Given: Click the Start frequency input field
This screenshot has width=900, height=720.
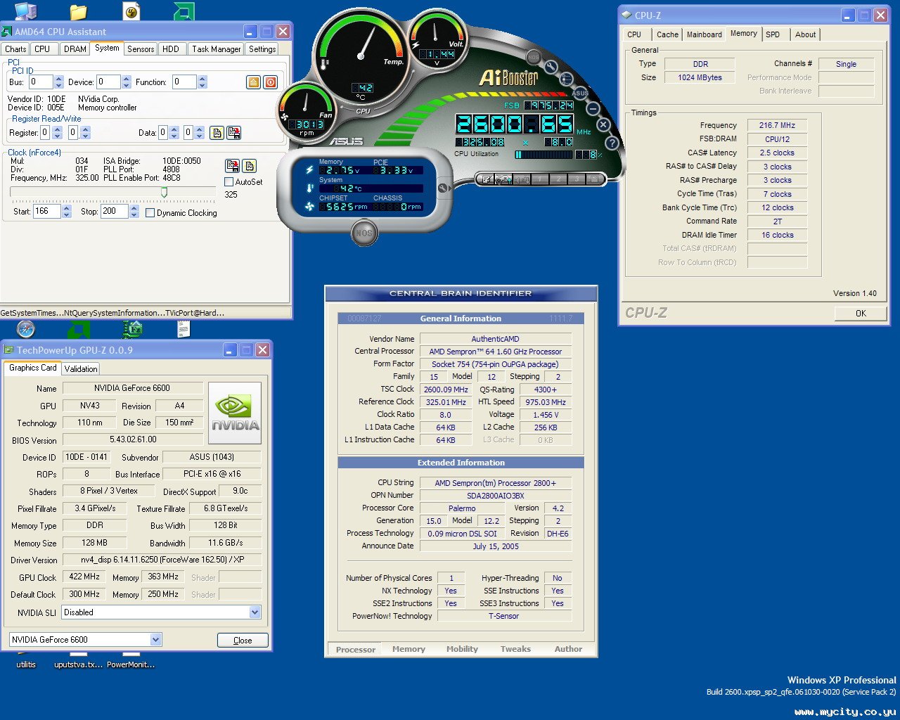Looking at the screenshot, I should [46, 212].
